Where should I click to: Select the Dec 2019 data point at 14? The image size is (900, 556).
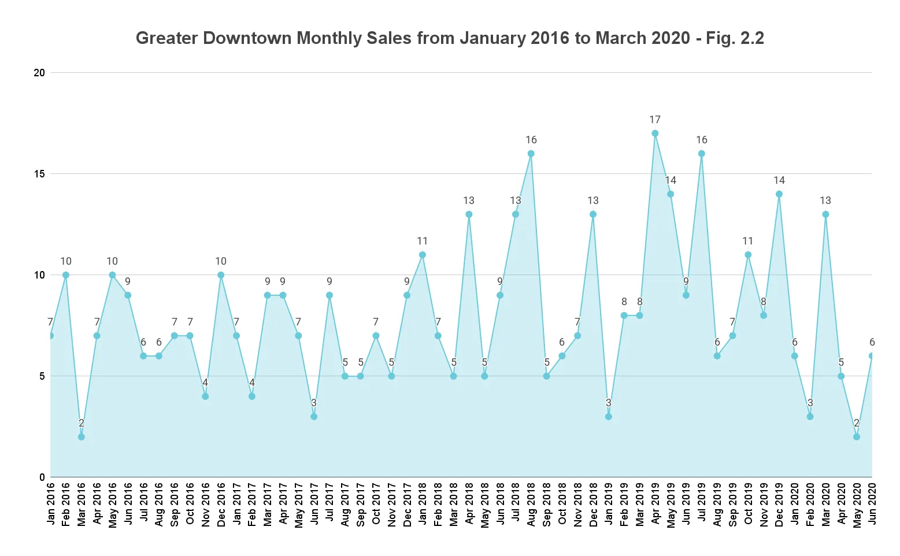click(779, 194)
